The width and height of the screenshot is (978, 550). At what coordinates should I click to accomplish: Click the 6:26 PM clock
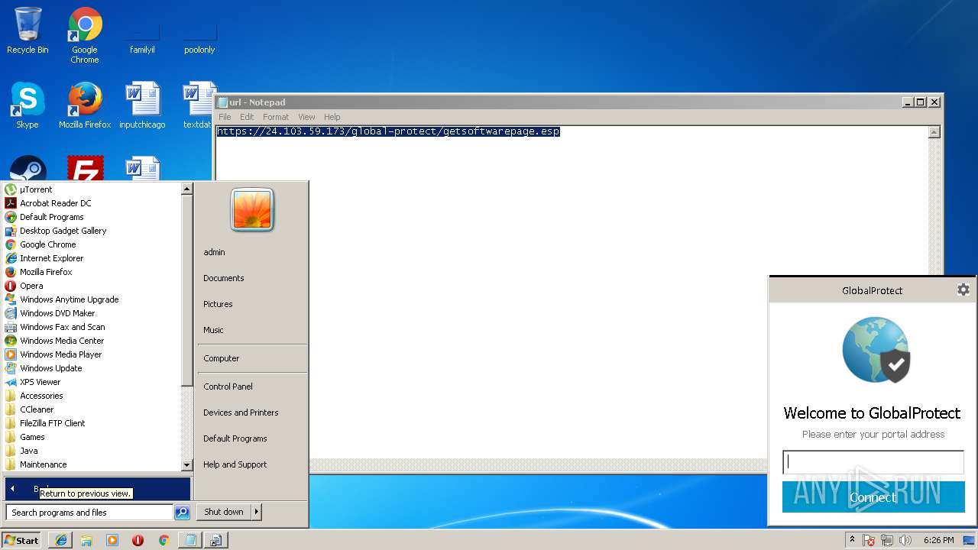point(938,540)
